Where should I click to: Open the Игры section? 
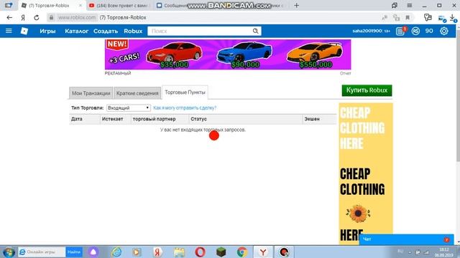click(x=47, y=31)
